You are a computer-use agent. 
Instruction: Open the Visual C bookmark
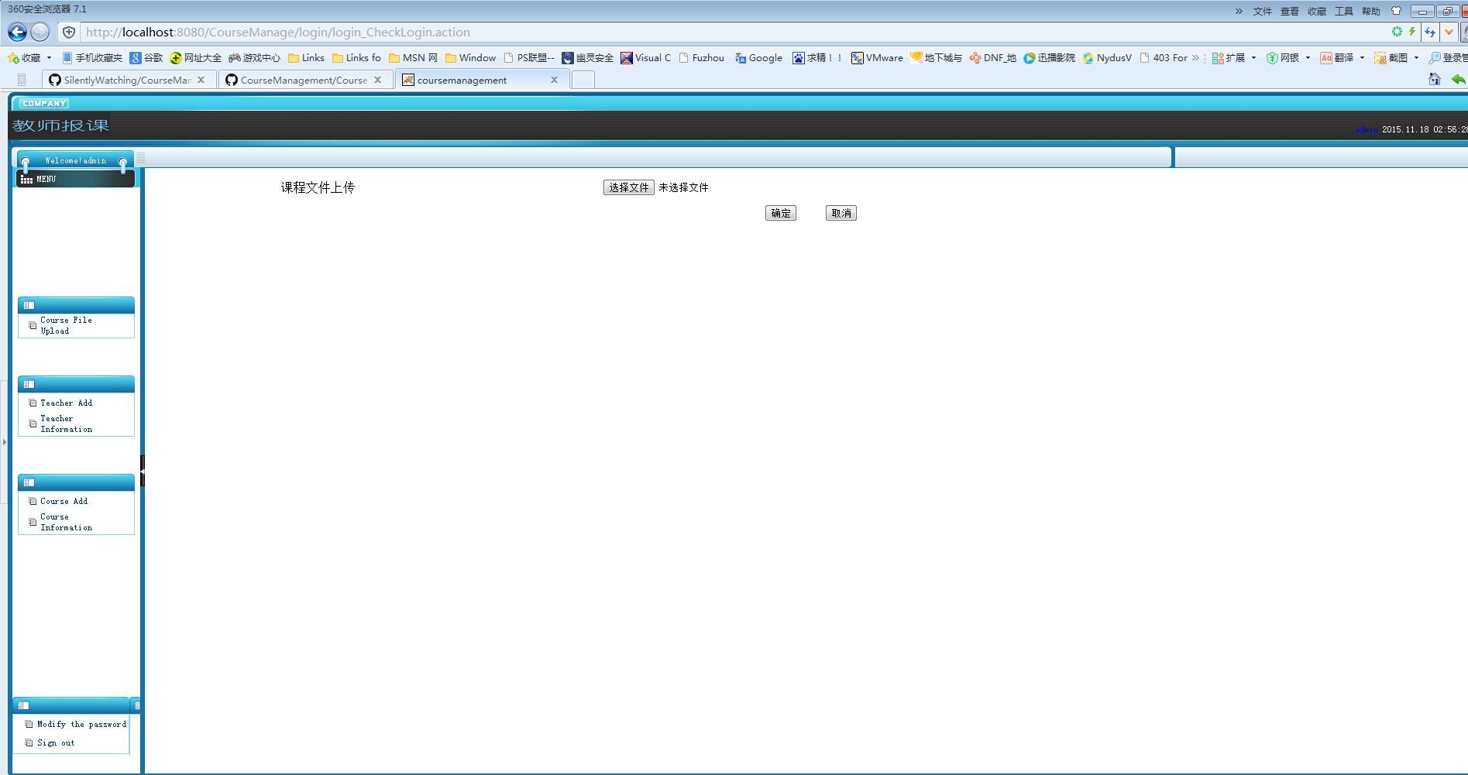[645, 58]
